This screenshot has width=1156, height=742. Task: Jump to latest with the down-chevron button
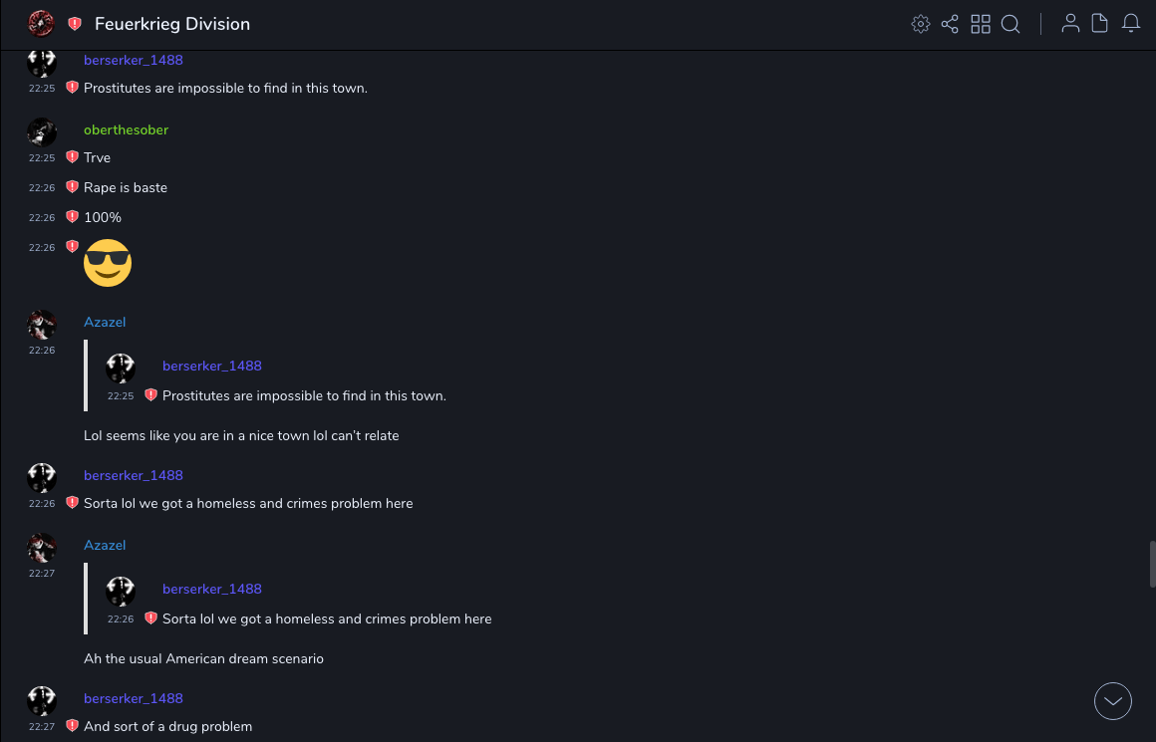pyautogui.click(x=1113, y=701)
